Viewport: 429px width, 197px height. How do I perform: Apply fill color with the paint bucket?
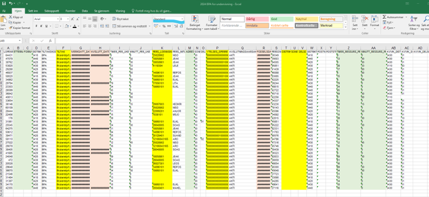point(66,26)
